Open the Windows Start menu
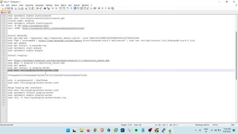238x134 pixels. tap(68, 130)
